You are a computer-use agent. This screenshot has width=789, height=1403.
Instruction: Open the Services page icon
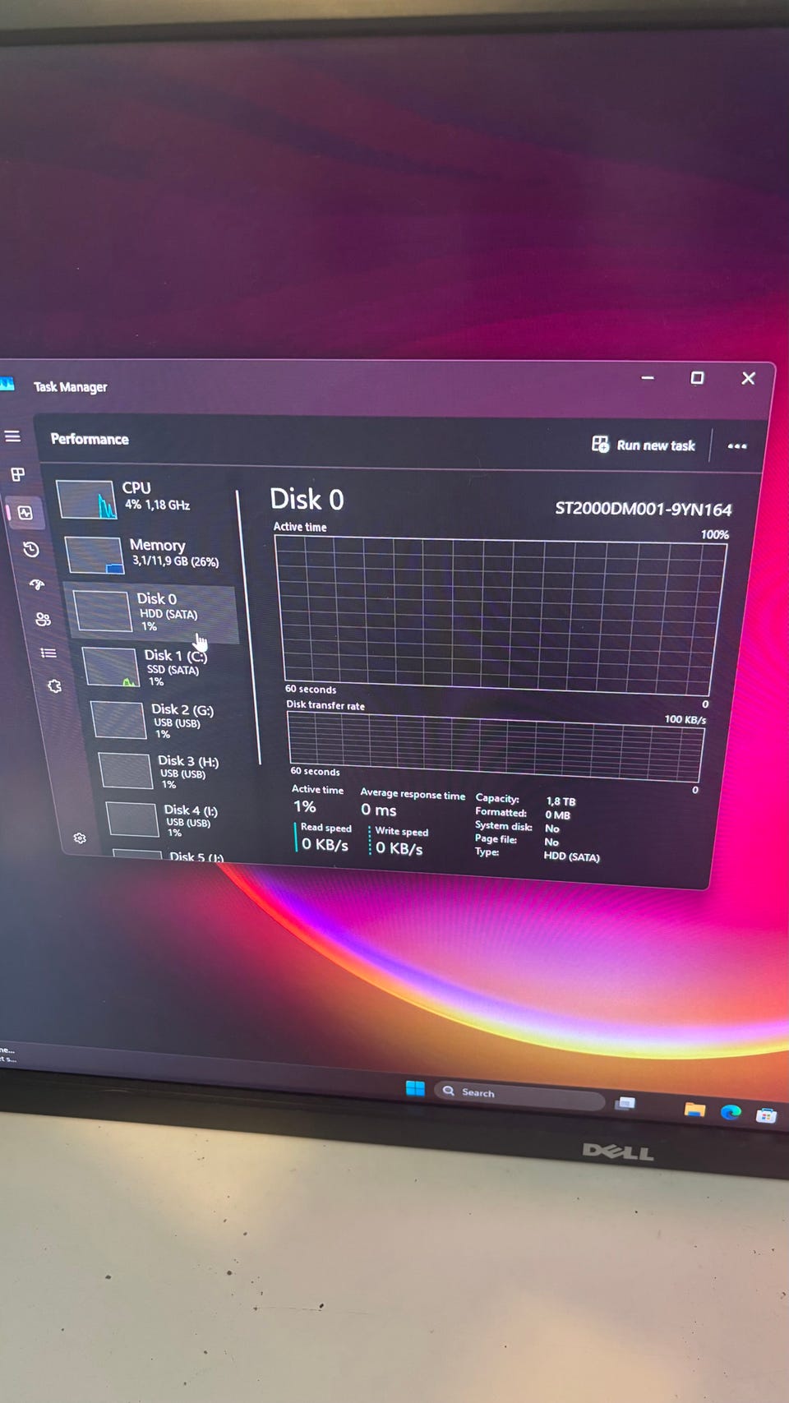tap(54, 685)
